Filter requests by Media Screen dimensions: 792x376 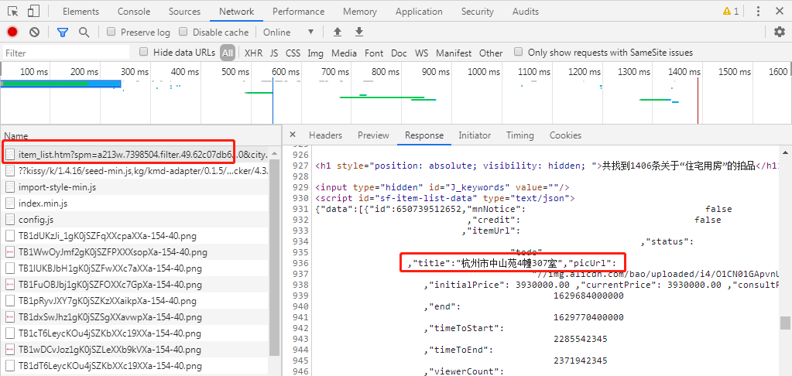[x=344, y=53]
